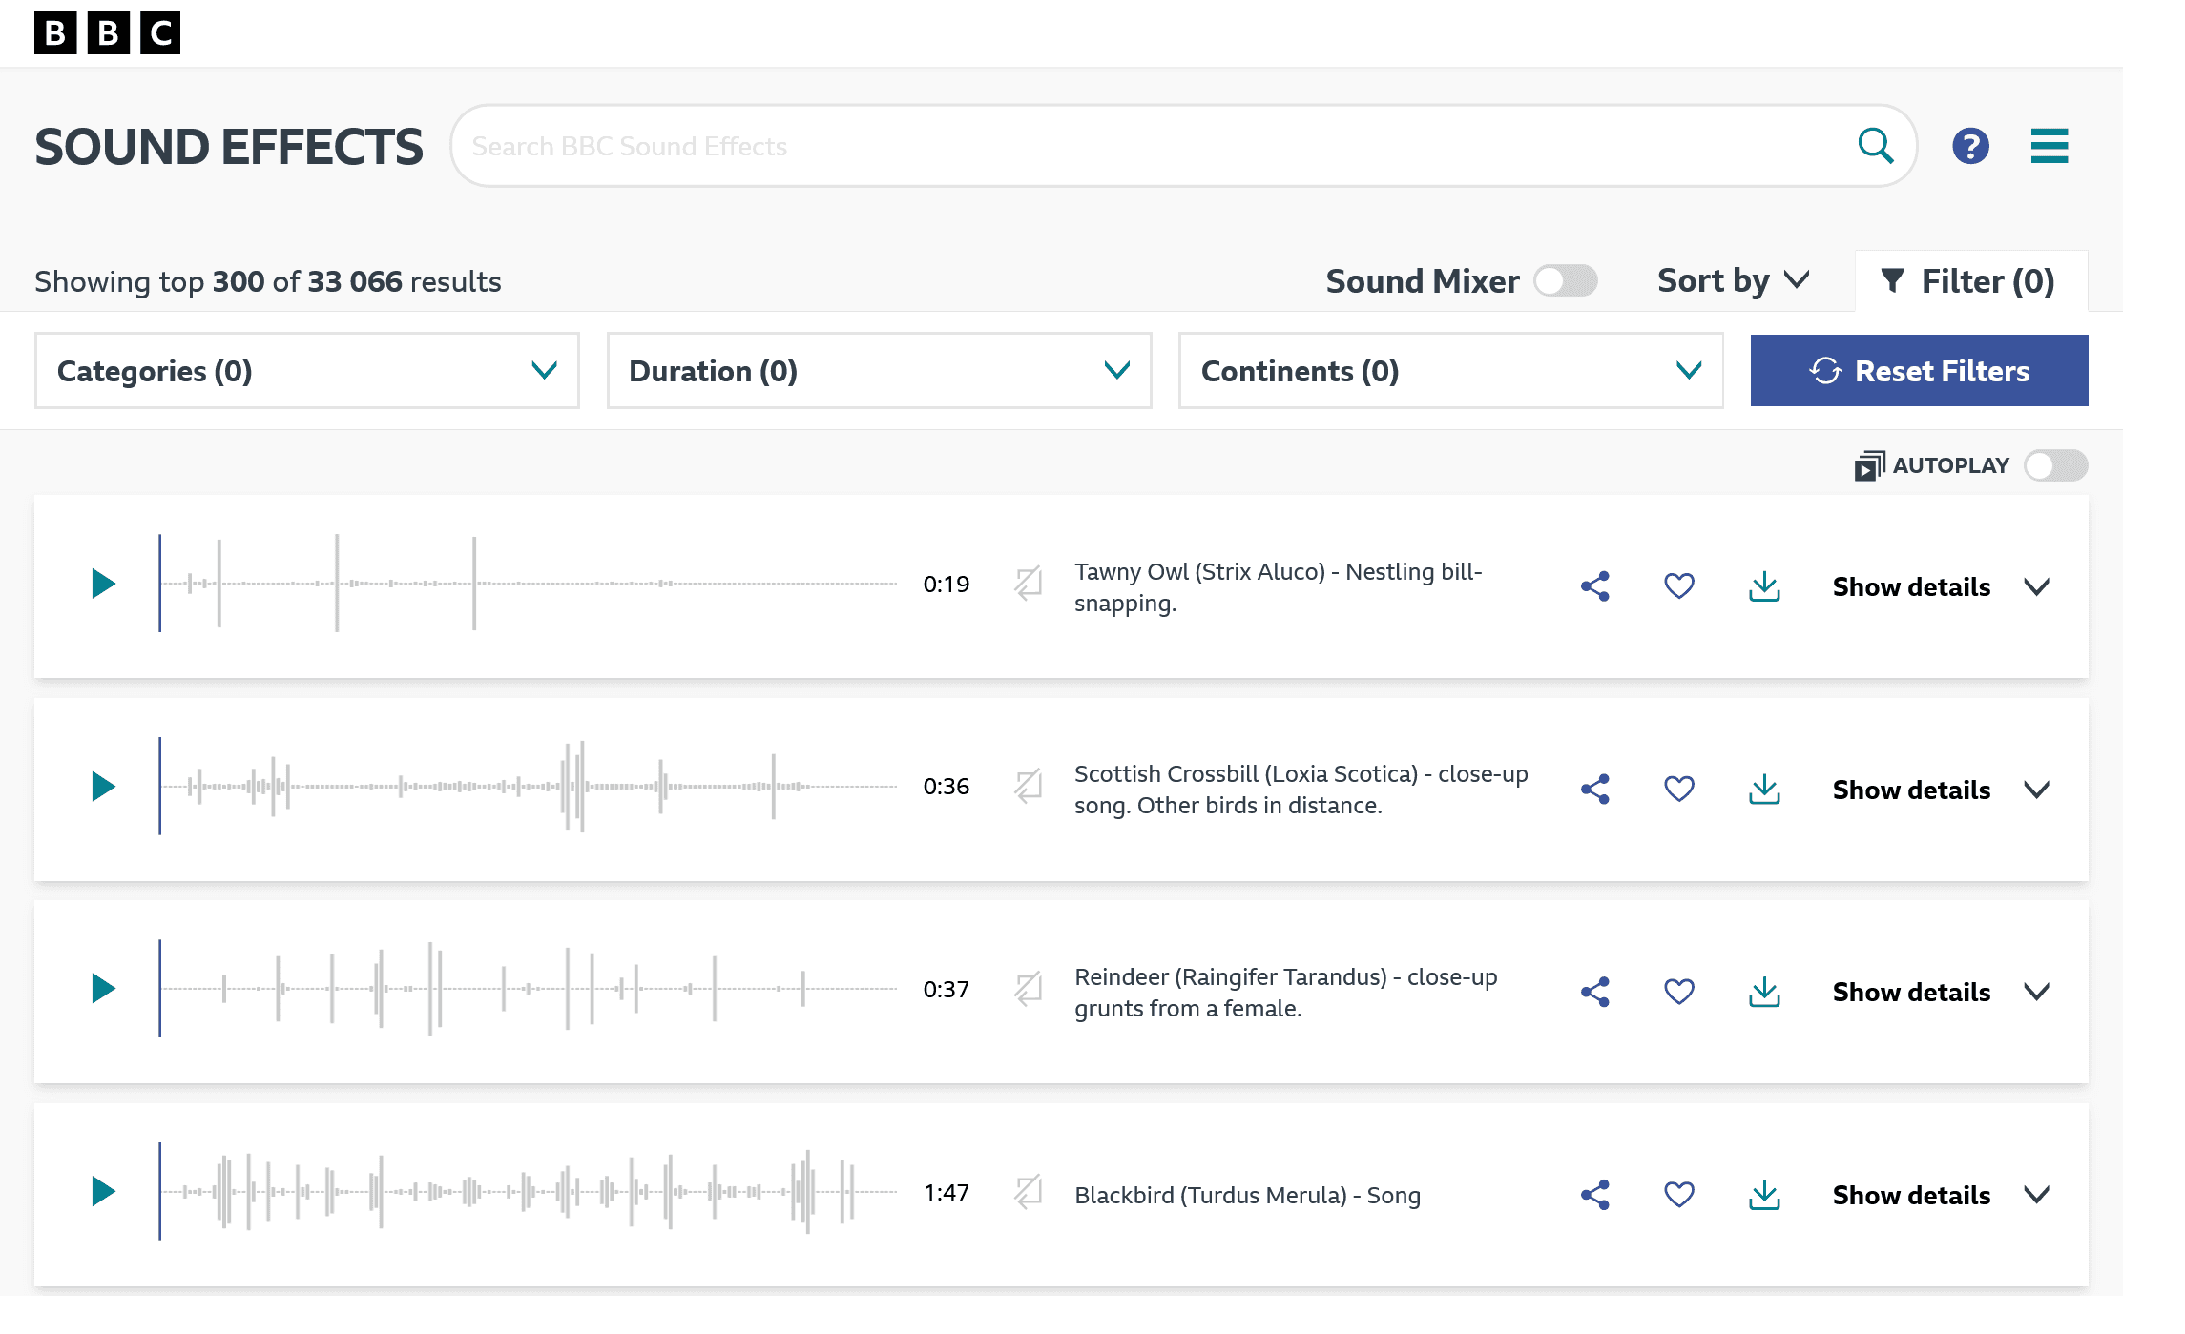Screen dimensions: 2185x1334
Task: Click the Scottish Crossbill close-up song title
Action: click(x=1301, y=790)
